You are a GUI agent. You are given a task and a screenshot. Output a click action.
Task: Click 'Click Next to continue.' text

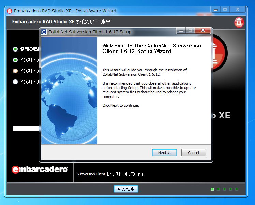point(121,105)
